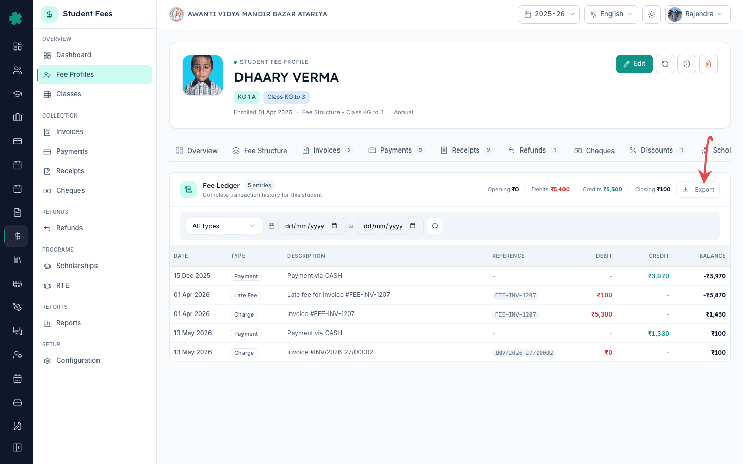
Task: Select the dollar sign fees icon in the rail
Action: point(18,236)
